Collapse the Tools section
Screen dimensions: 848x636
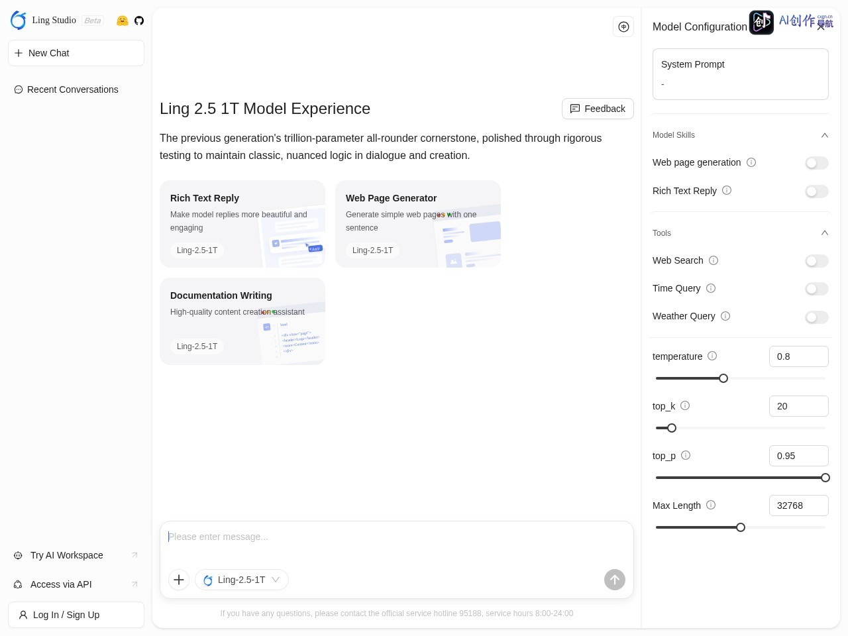tap(825, 233)
